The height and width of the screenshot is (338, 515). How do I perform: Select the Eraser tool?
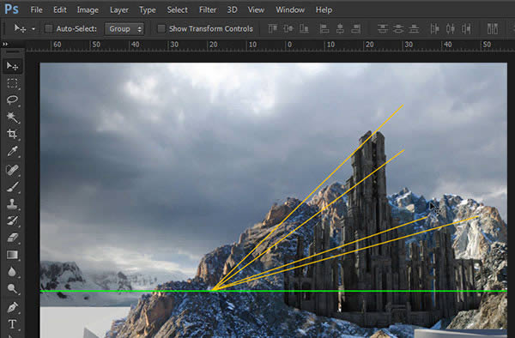click(x=13, y=238)
